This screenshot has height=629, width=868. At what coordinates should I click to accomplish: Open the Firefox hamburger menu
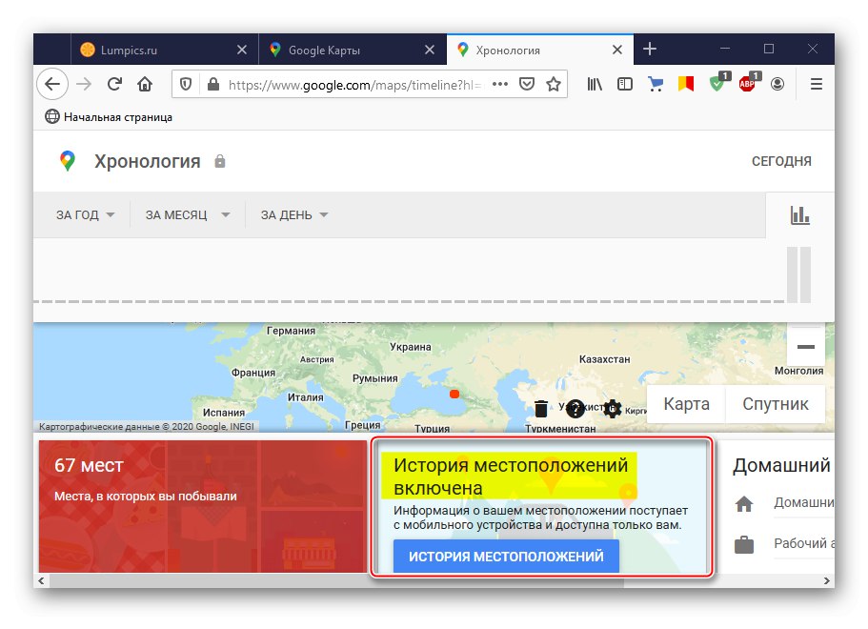click(x=816, y=84)
